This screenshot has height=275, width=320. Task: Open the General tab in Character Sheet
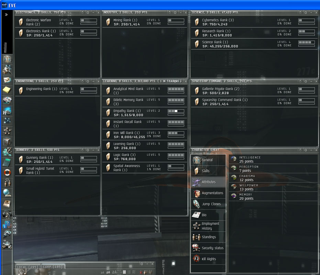(208, 160)
